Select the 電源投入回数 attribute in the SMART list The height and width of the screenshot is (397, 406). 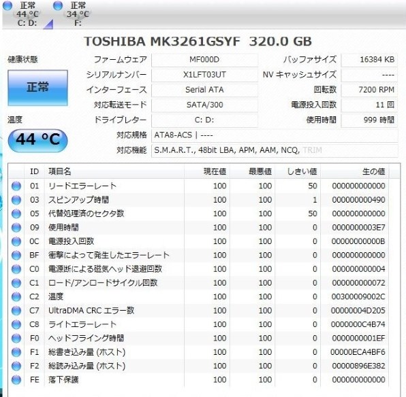[72, 241]
